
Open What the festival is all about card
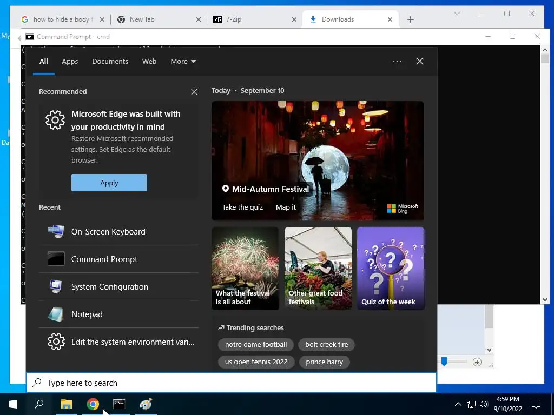pos(245,268)
